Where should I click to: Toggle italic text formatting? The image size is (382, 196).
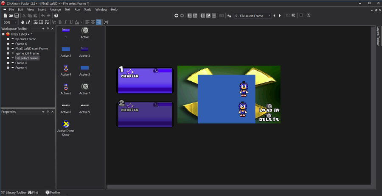(65, 22)
